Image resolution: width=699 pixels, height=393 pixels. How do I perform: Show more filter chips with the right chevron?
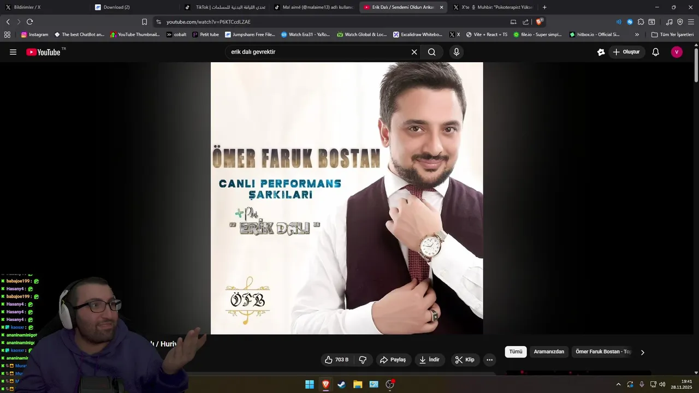point(642,353)
